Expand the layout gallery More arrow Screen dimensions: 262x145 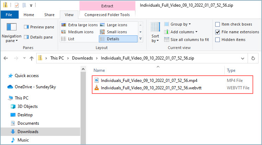141,39
